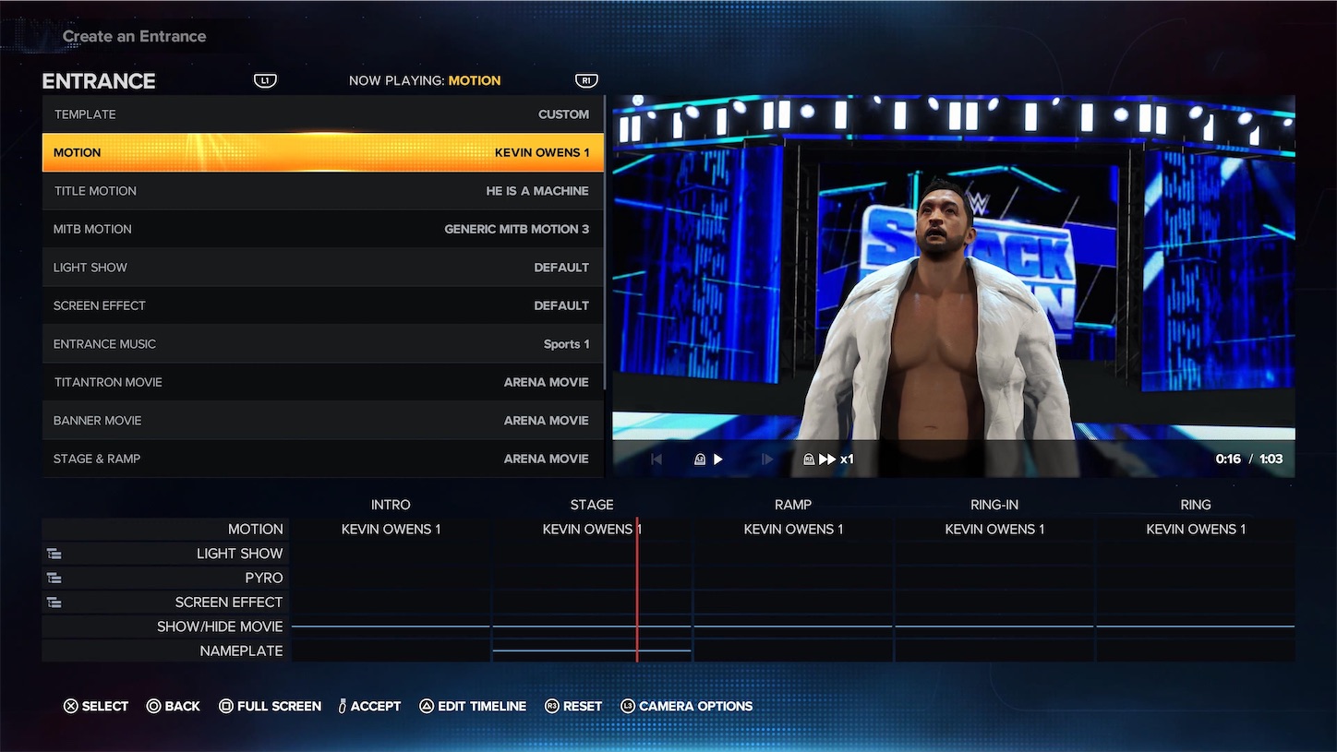The height and width of the screenshot is (752, 1337).
Task: Click the Reset button label
Action: (x=583, y=706)
